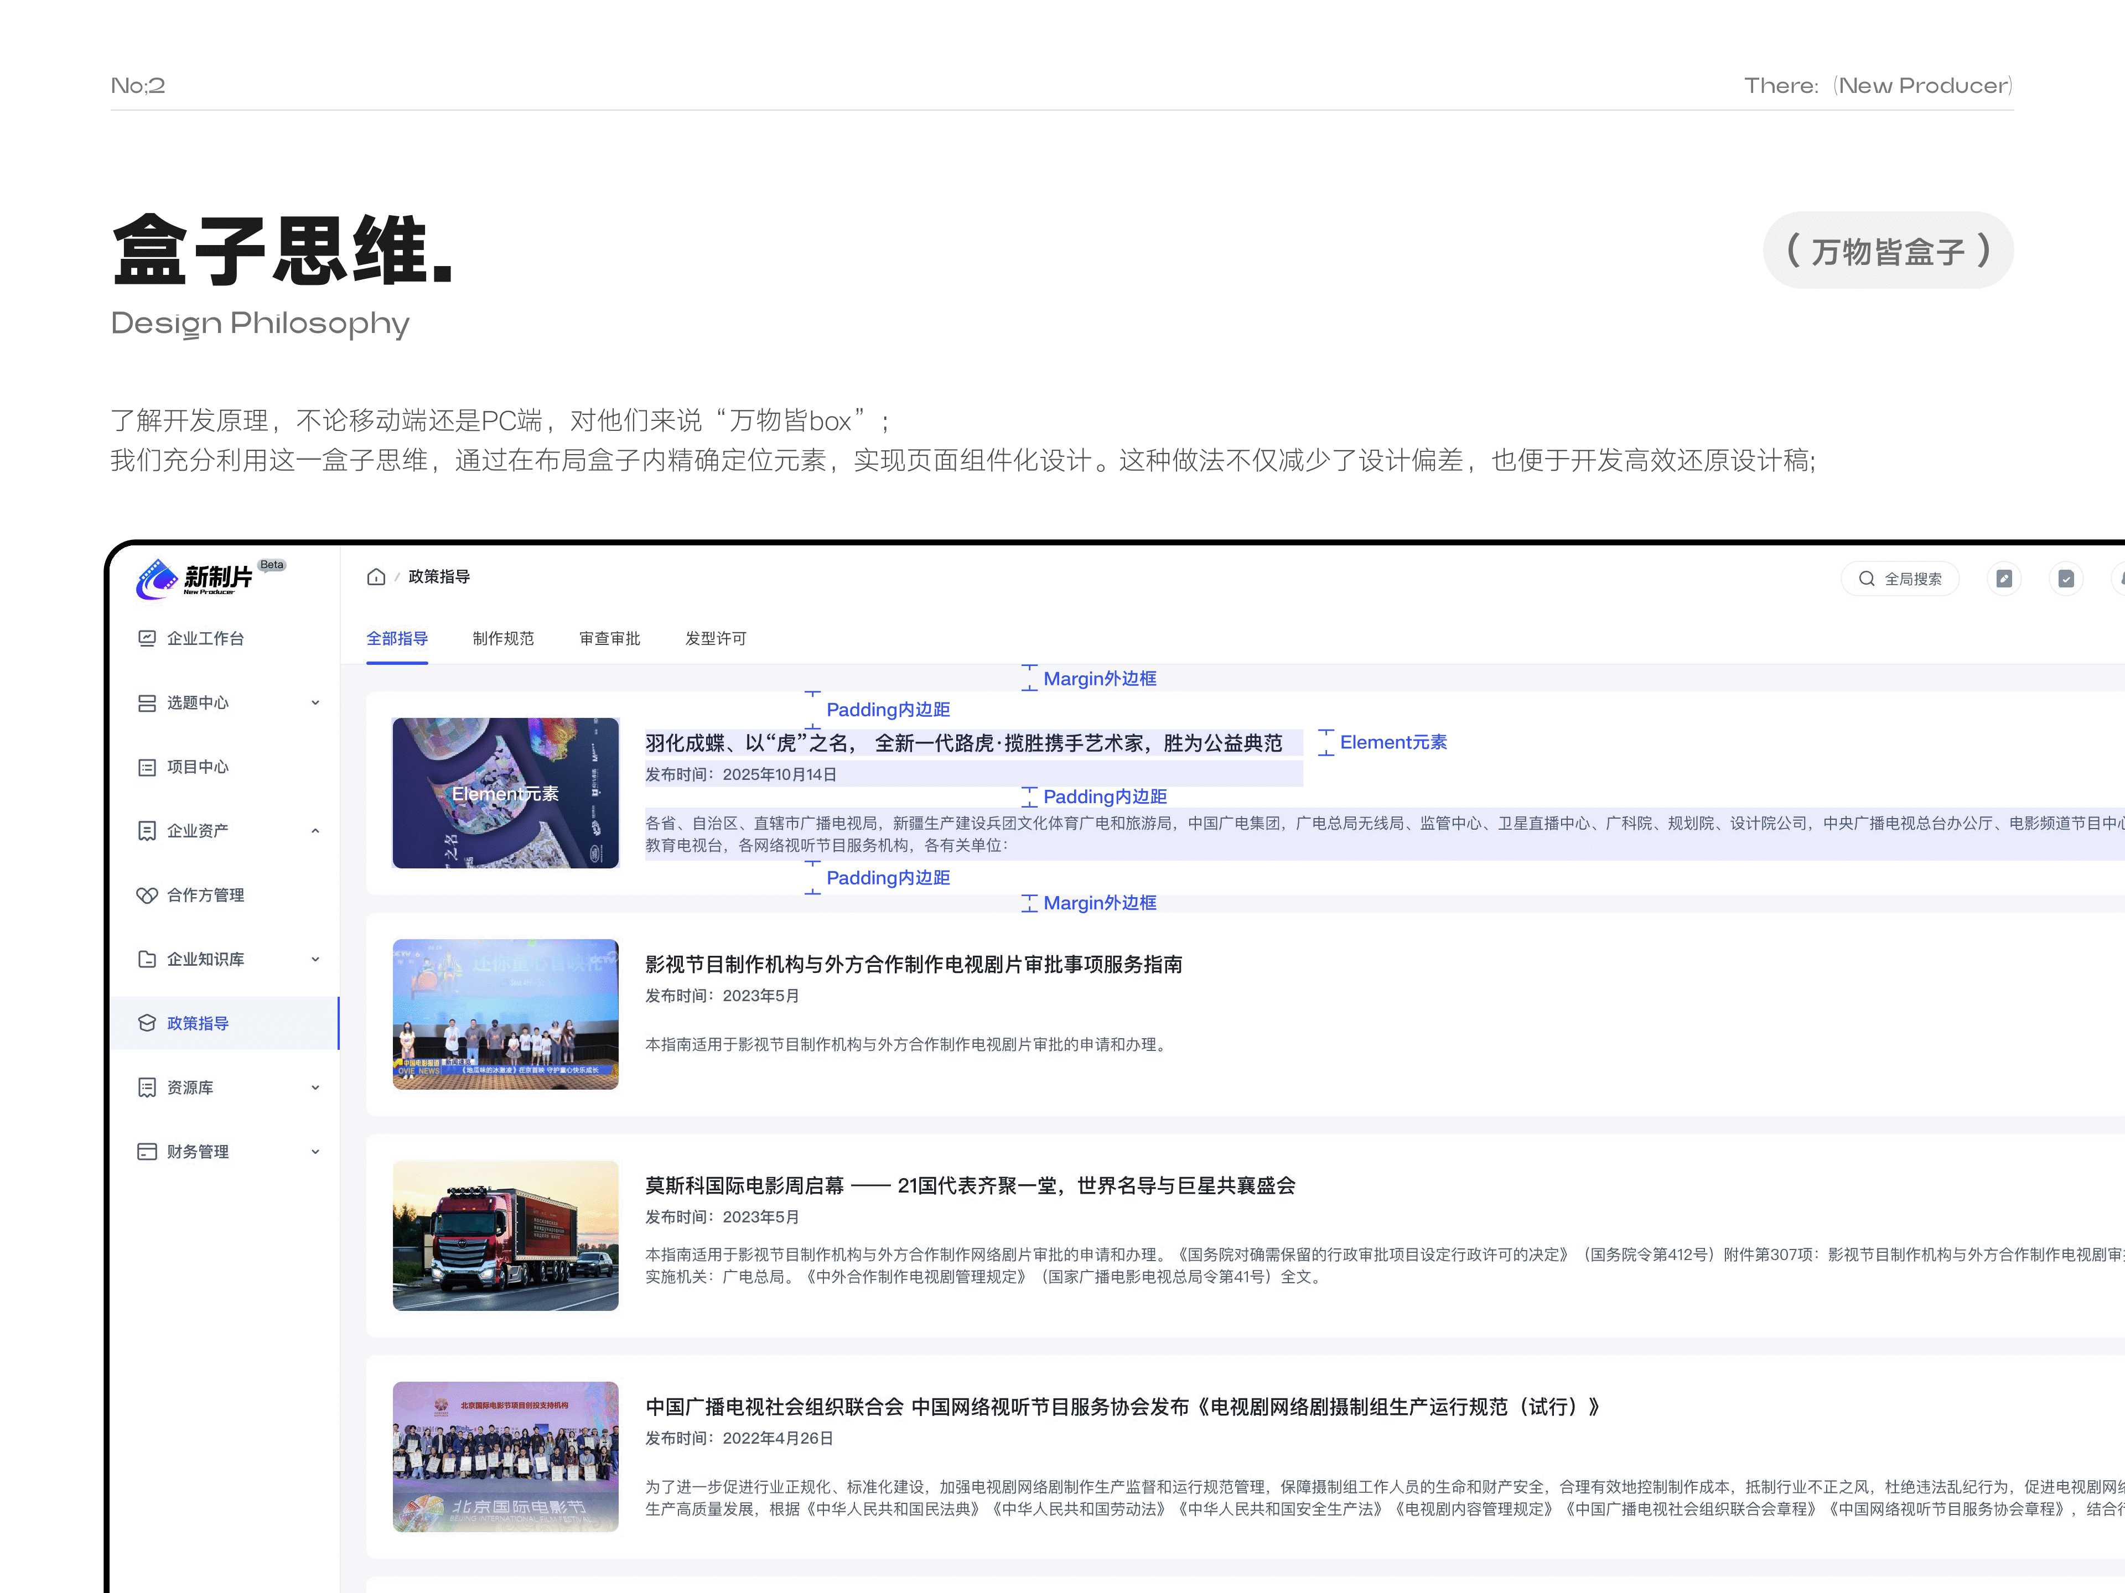The width and height of the screenshot is (2125, 1593).
Task: Click 发布时间：2022年4月26日 text
Action: [x=739, y=1439]
